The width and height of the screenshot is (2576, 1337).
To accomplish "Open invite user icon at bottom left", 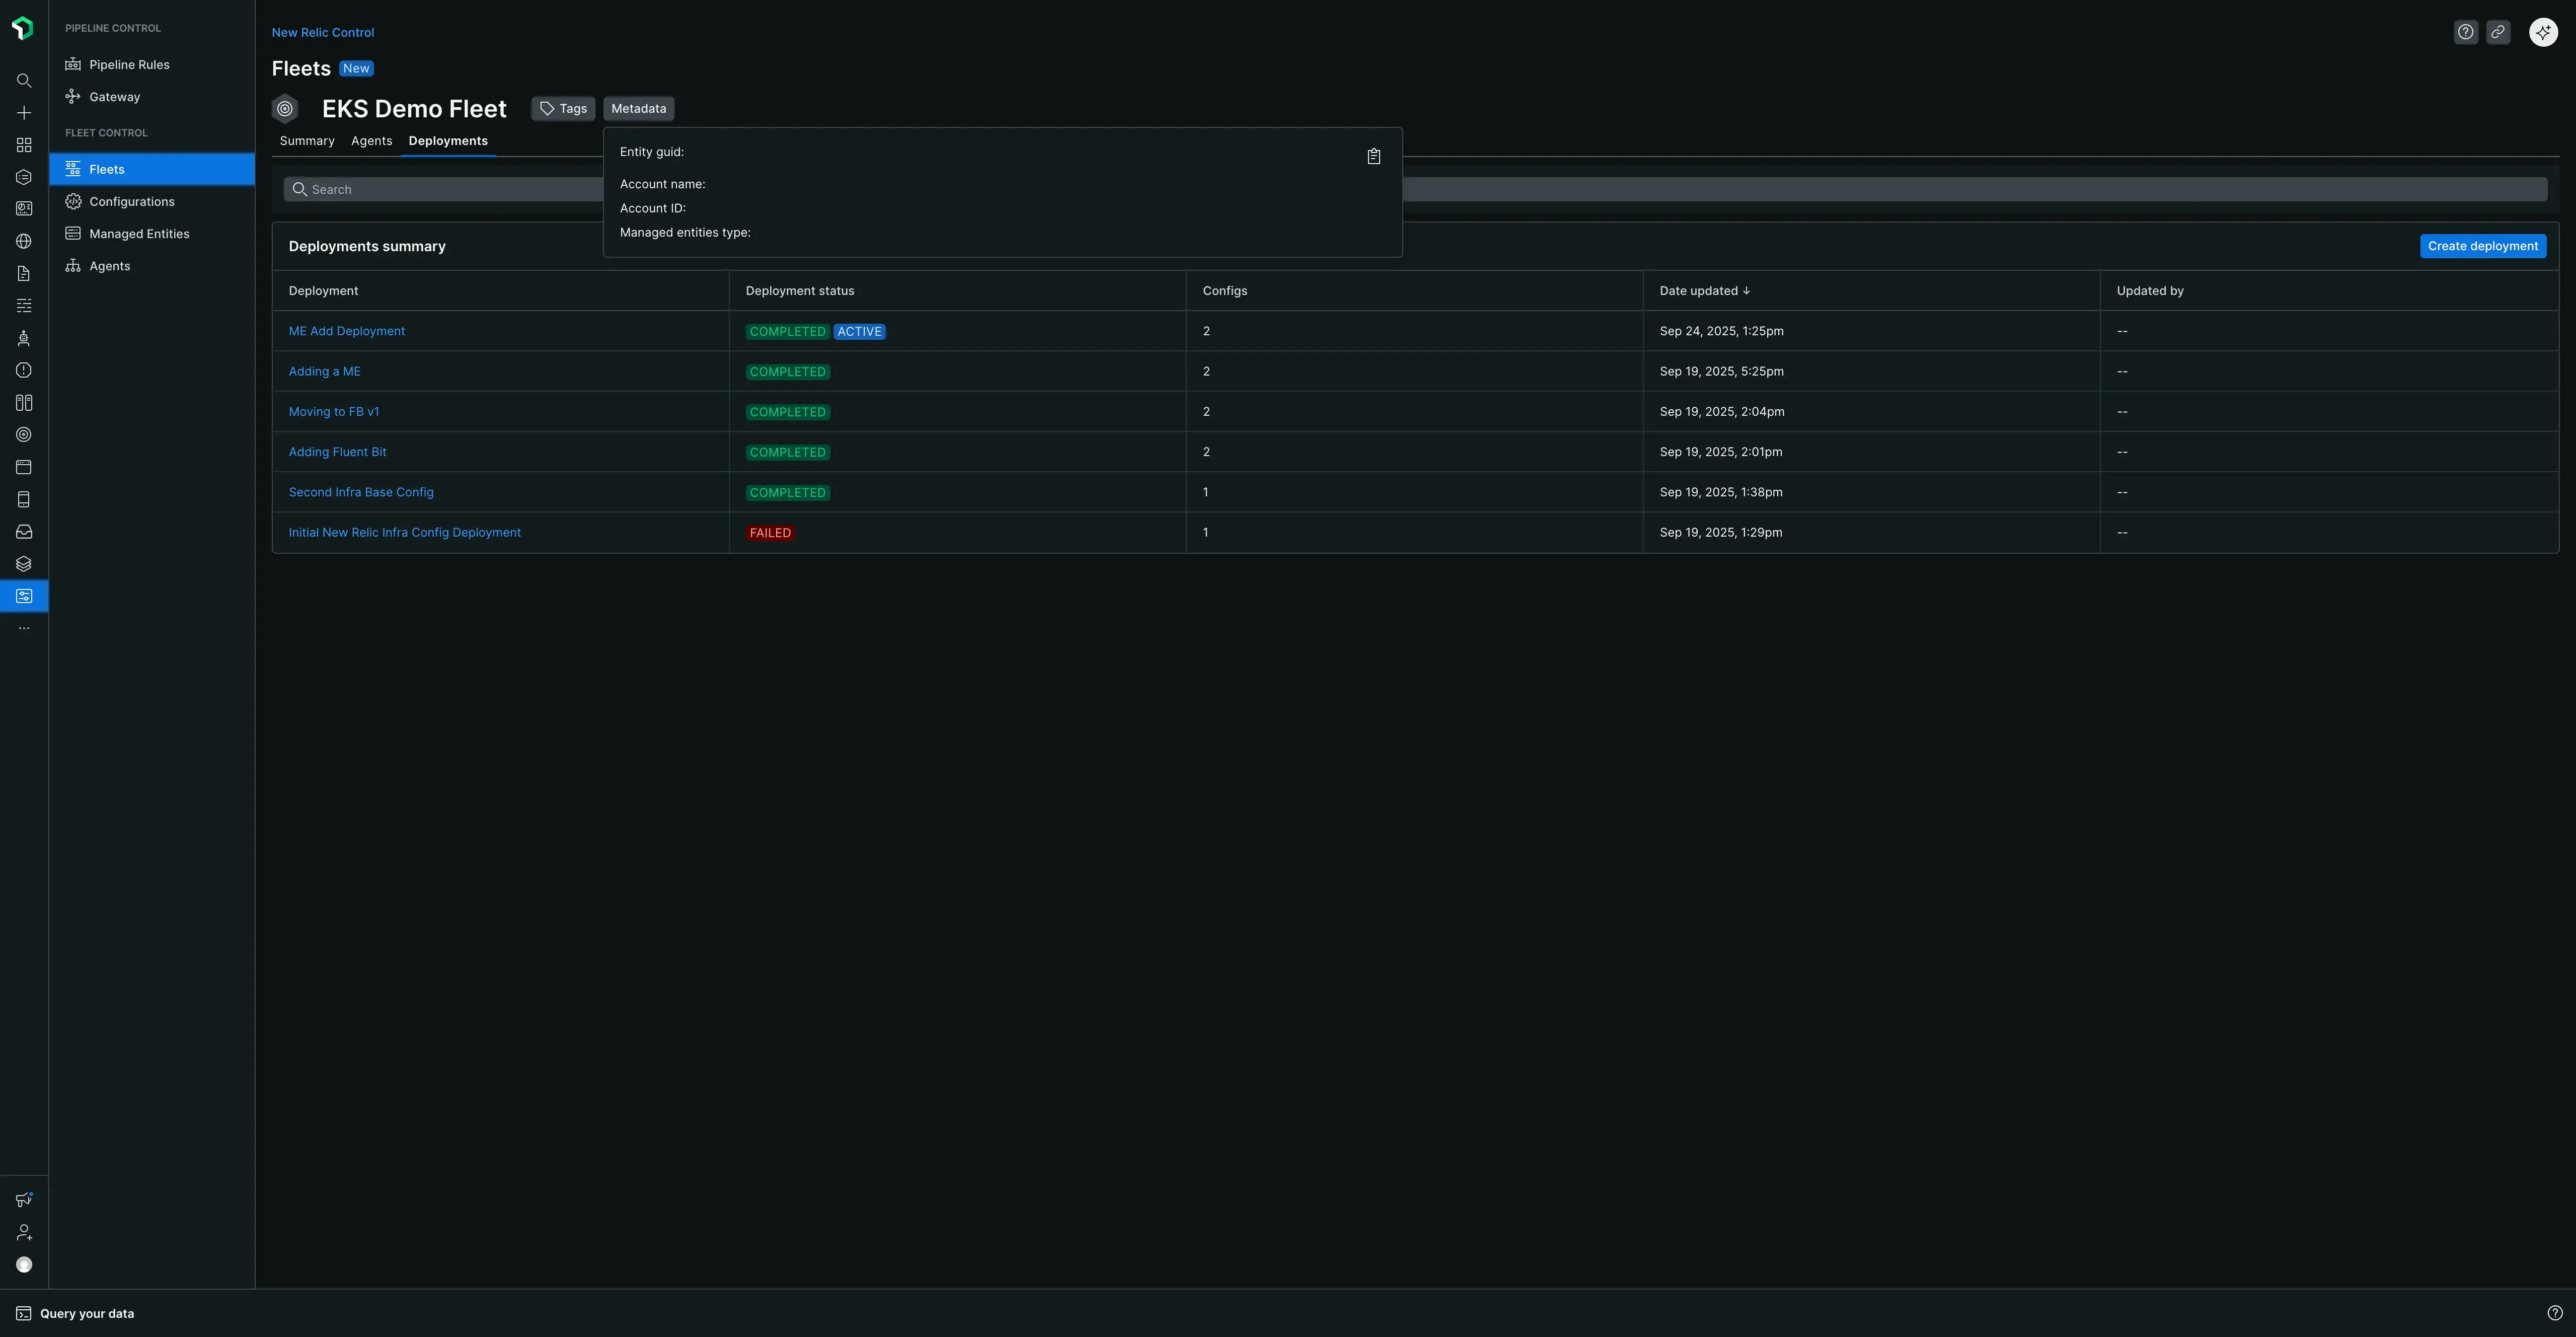I will (x=24, y=1232).
